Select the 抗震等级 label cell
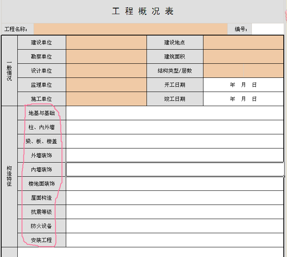This screenshot has width=287, height=257. pos(42,212)
